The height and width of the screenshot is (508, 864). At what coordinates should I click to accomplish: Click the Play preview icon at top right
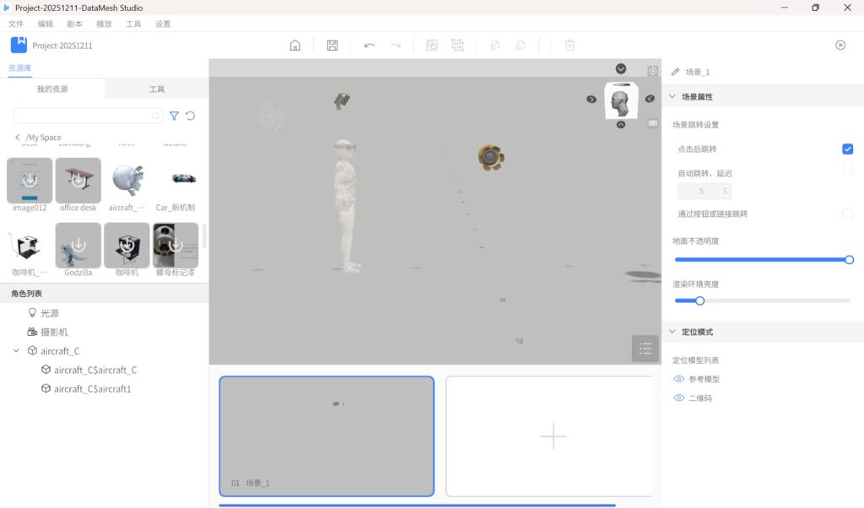[840, 46]
